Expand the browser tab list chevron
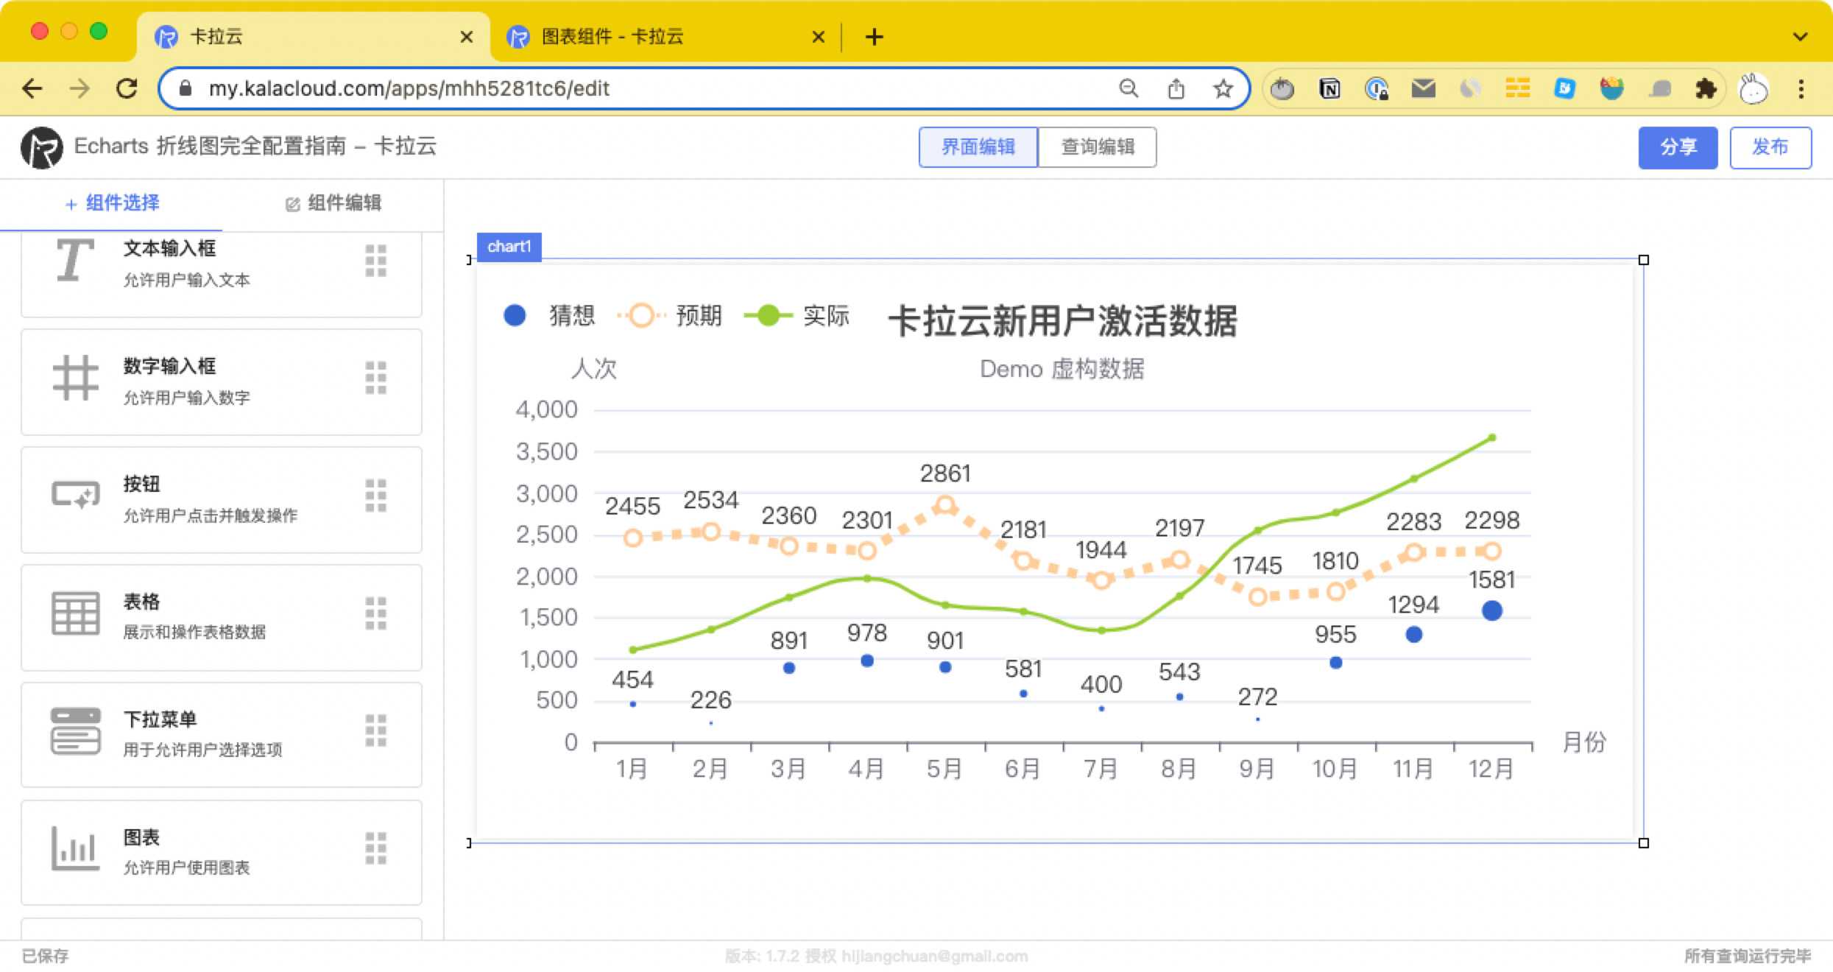Image resolution: width=1833 pixels, height=972 pixels. tap(1800, 36)
